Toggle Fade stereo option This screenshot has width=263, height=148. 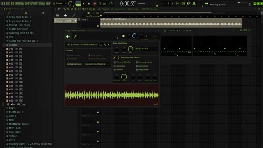pyautogui.click(x=142, y=66)
